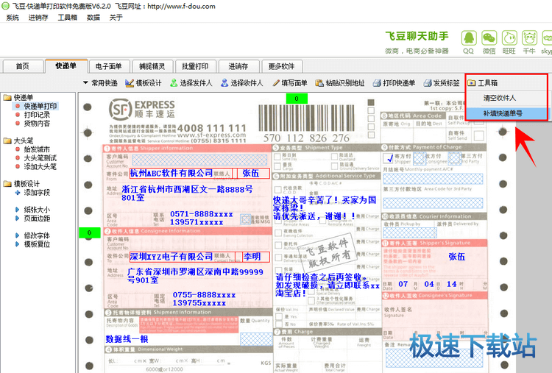The height and width of the screenshot is (373, 552).
Task: Click the green offset marker at left edge
Action: [89, 233]
